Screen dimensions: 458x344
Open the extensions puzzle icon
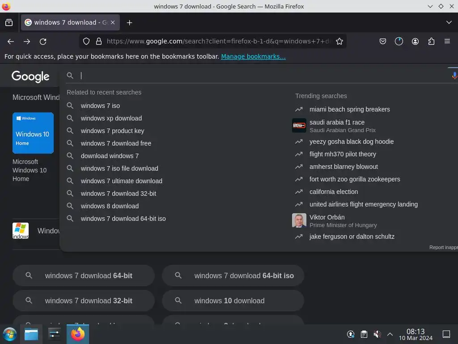click(x=431, y=41)
